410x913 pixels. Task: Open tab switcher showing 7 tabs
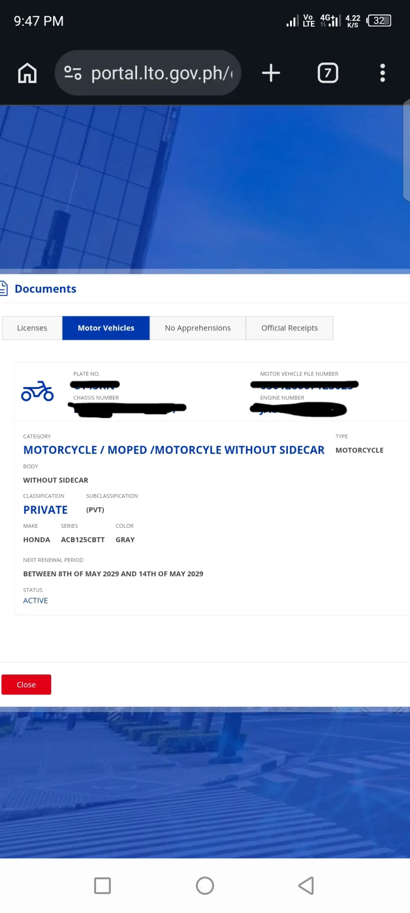pyautogui.click(x=328, y=73)
